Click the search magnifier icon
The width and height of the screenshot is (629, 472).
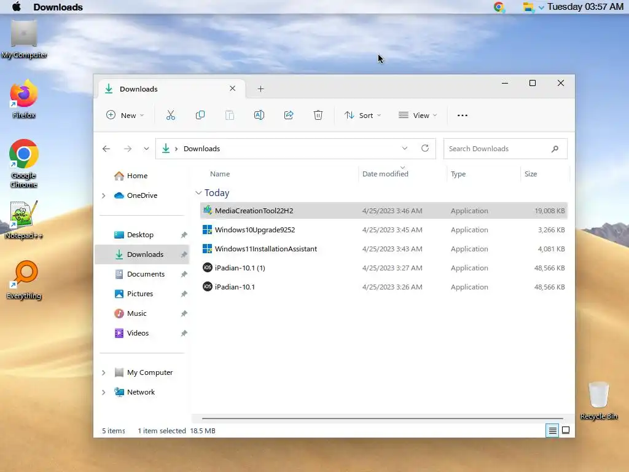pyautogui.click(x=555, y=149)
